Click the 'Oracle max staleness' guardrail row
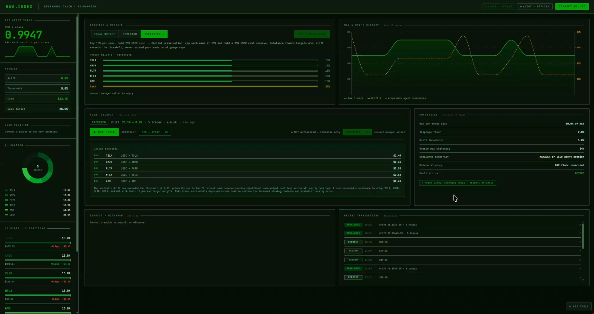 click(502, 148)
